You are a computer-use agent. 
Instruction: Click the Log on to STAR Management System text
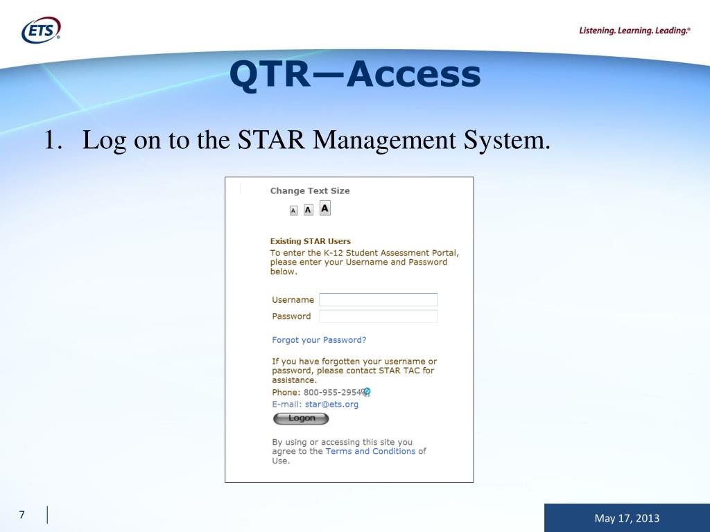[x=316, y=140]
